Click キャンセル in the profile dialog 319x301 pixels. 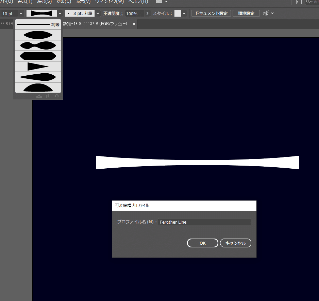click(236, 243)
